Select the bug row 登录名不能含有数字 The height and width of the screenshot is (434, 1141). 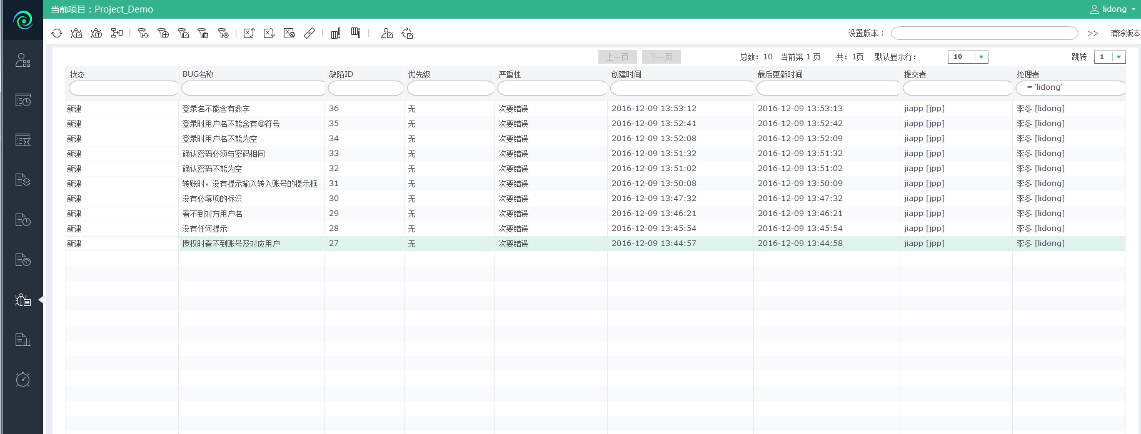coord(595,109)
